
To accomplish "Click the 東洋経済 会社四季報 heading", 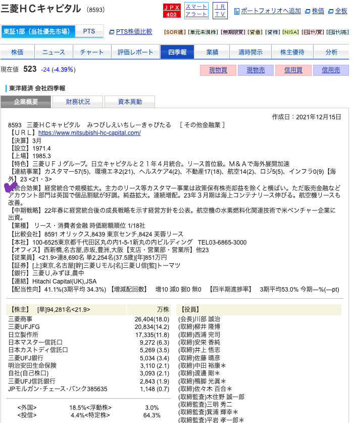I will pos(37,88).
